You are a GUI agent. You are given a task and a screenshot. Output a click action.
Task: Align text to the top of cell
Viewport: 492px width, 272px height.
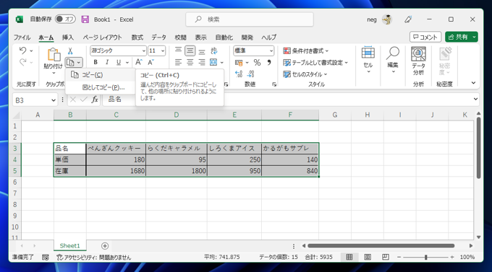[x=178, y=51]
